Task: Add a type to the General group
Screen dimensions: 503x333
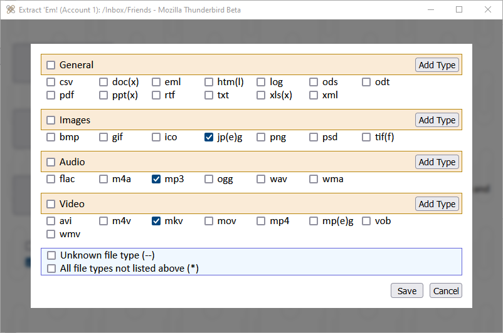Action: pyautogui.click(x=437, y=65)
